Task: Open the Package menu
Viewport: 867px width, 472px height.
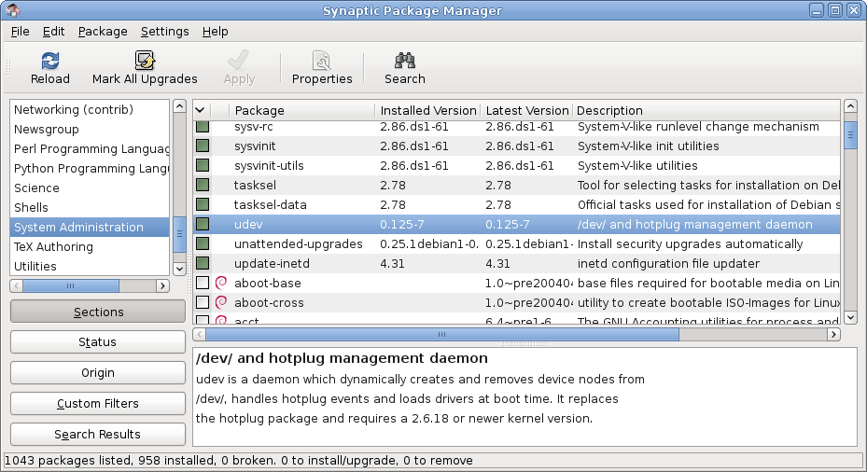Action: 103,31
